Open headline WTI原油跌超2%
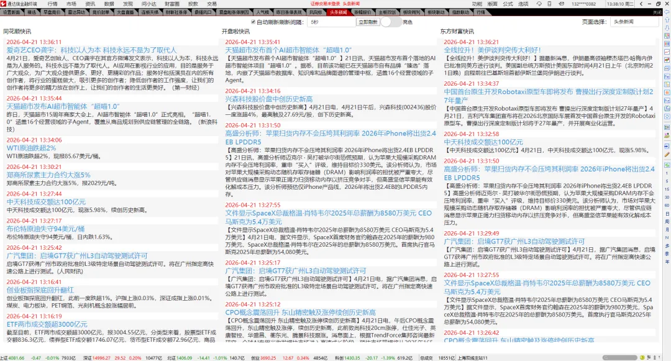This screenshot has height=361, width=671. pos(31,148)
